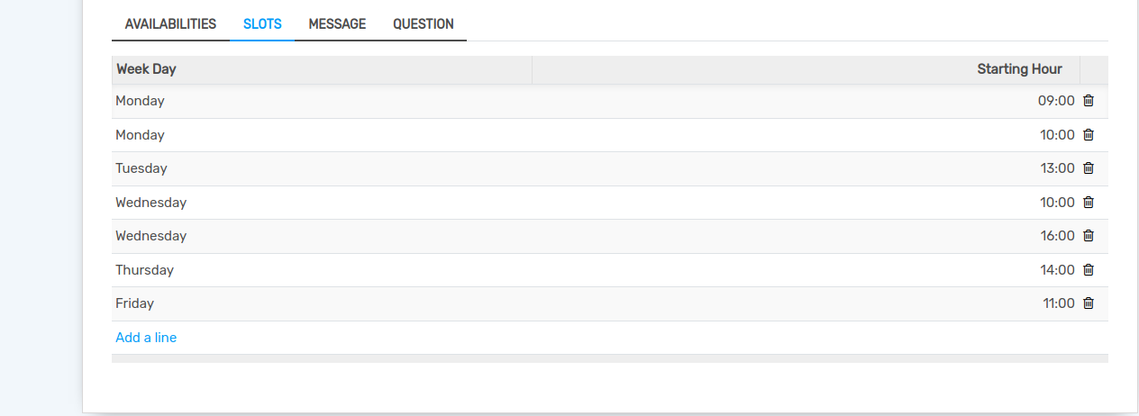Edit Tuesday week day cell
This screenshot has height=416, width=1139.
[141, 168]
